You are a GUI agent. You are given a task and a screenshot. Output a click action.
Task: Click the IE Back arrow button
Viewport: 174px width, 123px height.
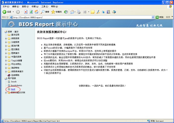[5, 12]
